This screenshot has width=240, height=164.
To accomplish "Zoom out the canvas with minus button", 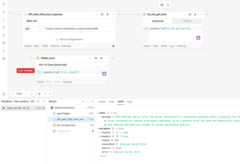I will point(13,94).
